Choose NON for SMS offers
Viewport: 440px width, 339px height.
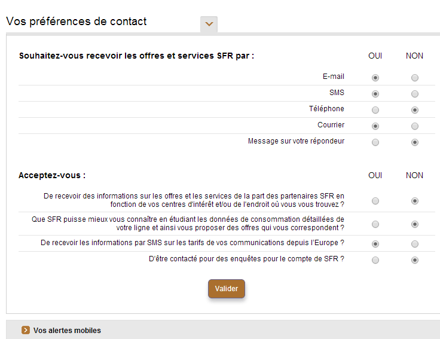[415, 94]
